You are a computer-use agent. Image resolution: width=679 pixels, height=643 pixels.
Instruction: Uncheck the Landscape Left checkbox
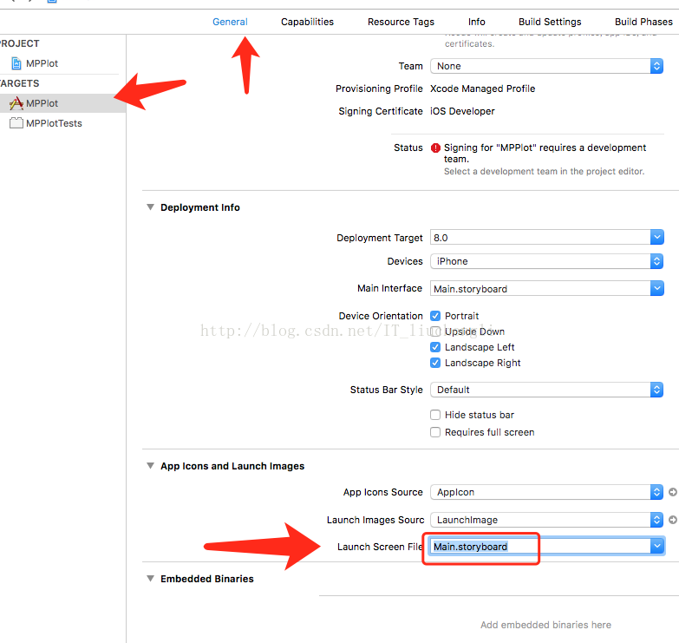435,347
